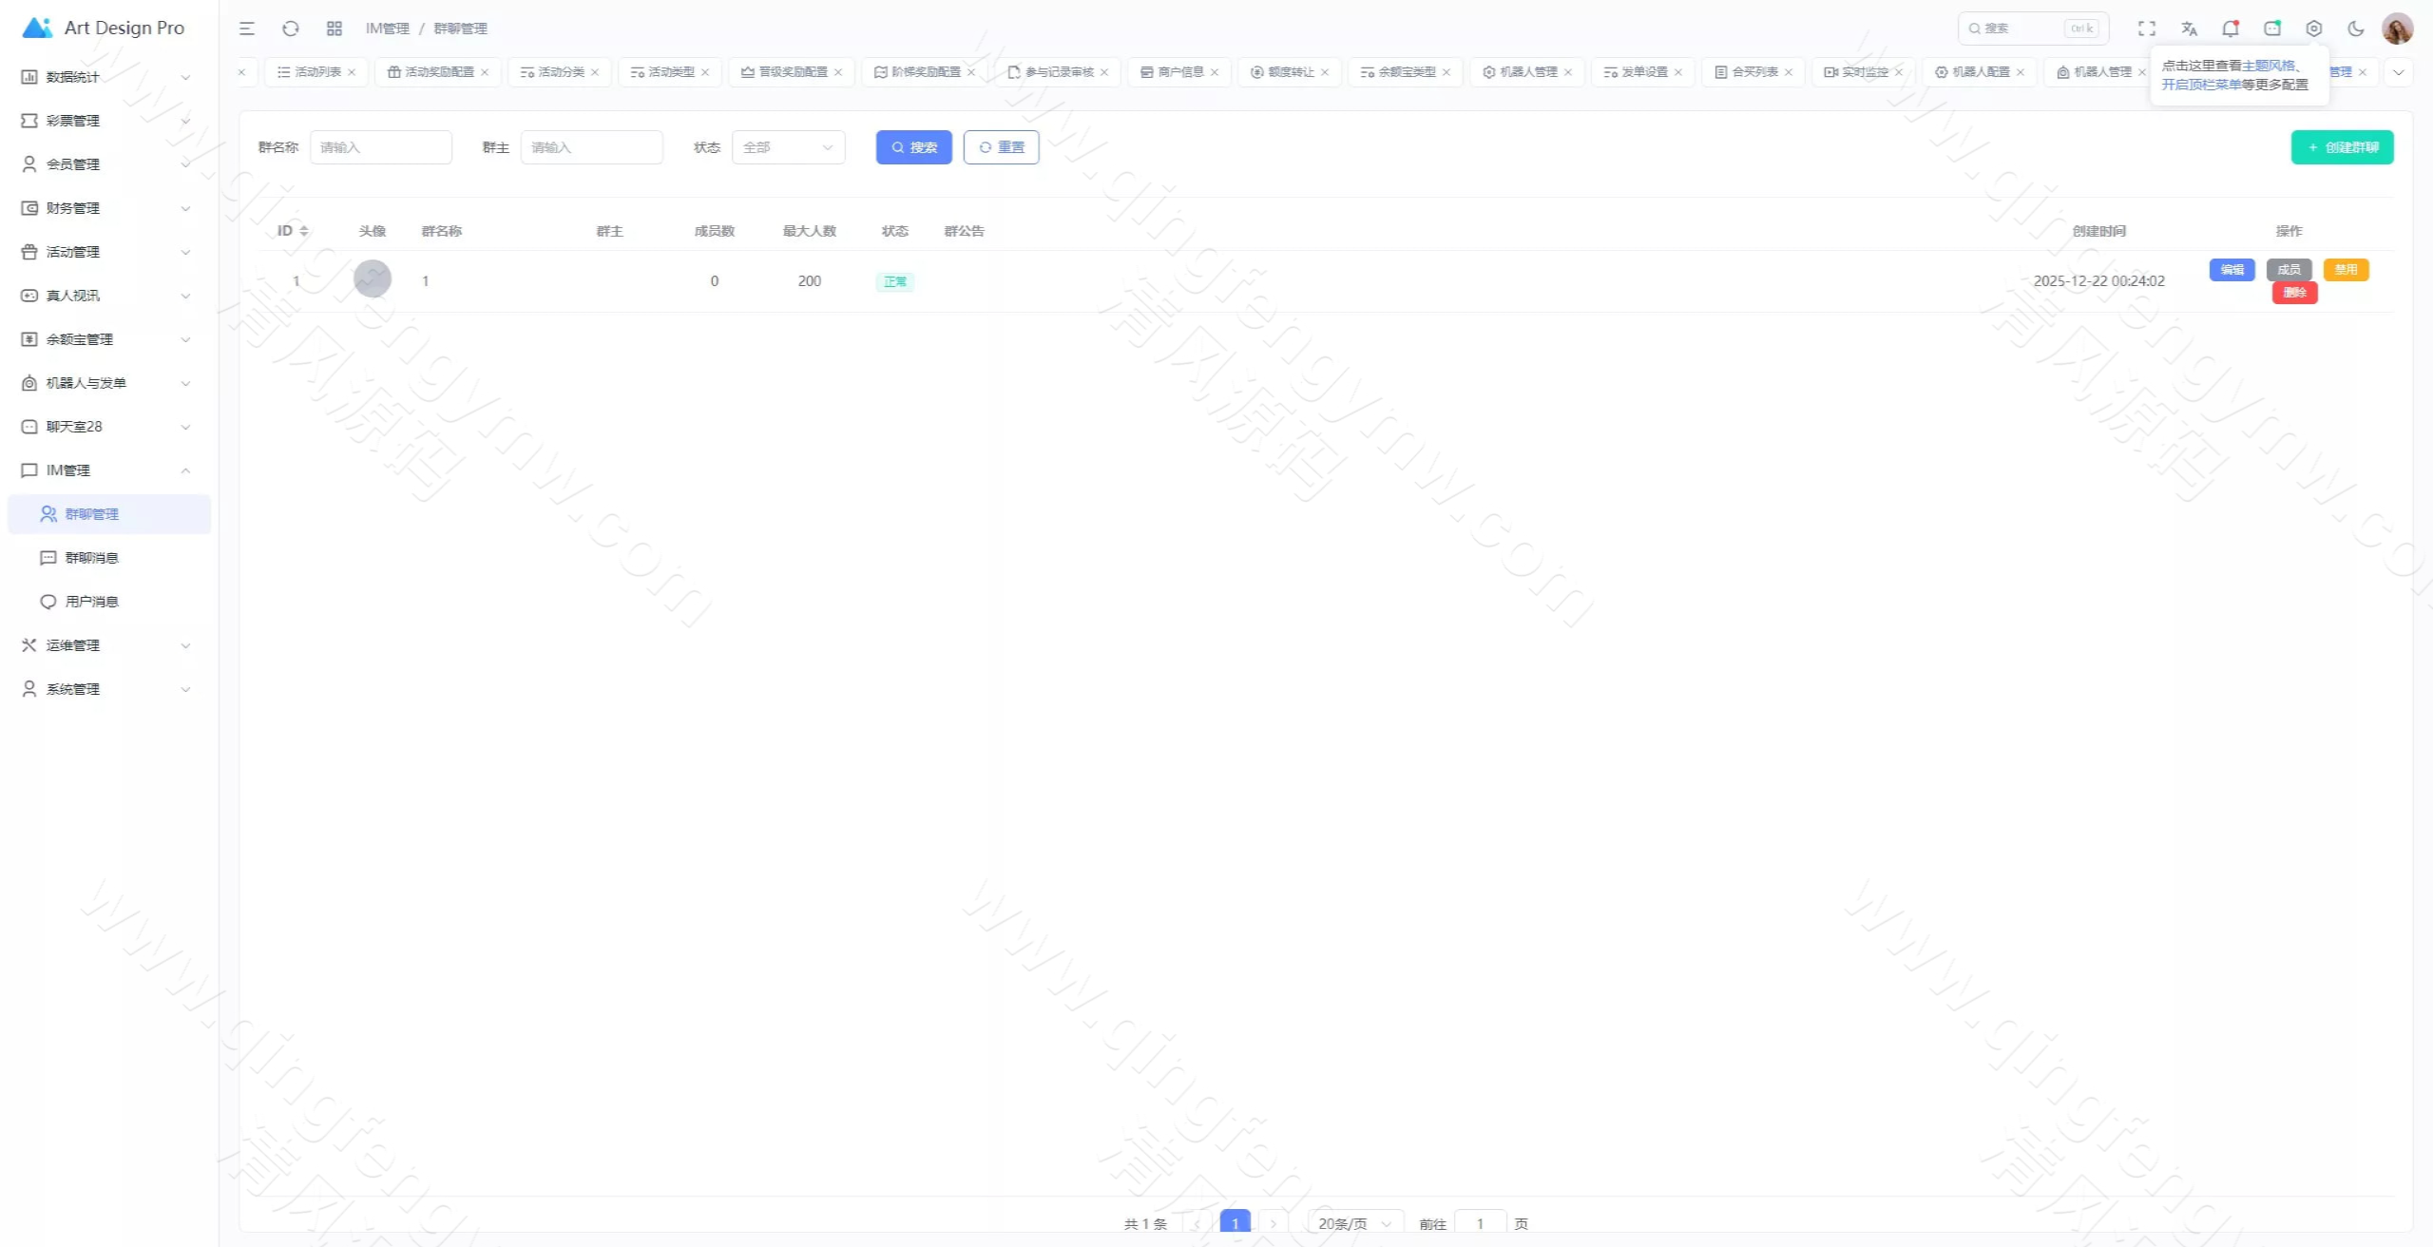2433x1247 pixels.
Task: Expand the 彩票管理 menu chevron
Action: (186, 121)
